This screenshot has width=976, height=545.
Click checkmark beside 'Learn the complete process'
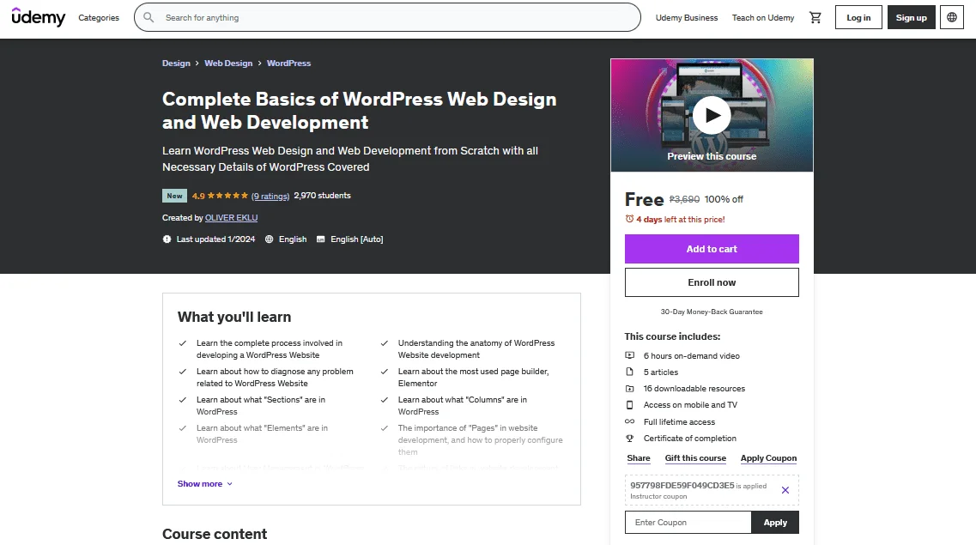182,342
